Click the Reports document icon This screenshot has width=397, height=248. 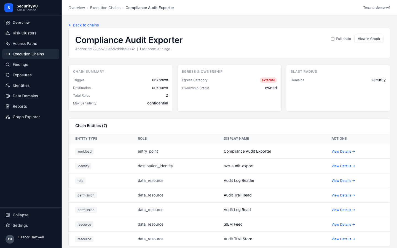pyautogui.click(x=8, y=106)
